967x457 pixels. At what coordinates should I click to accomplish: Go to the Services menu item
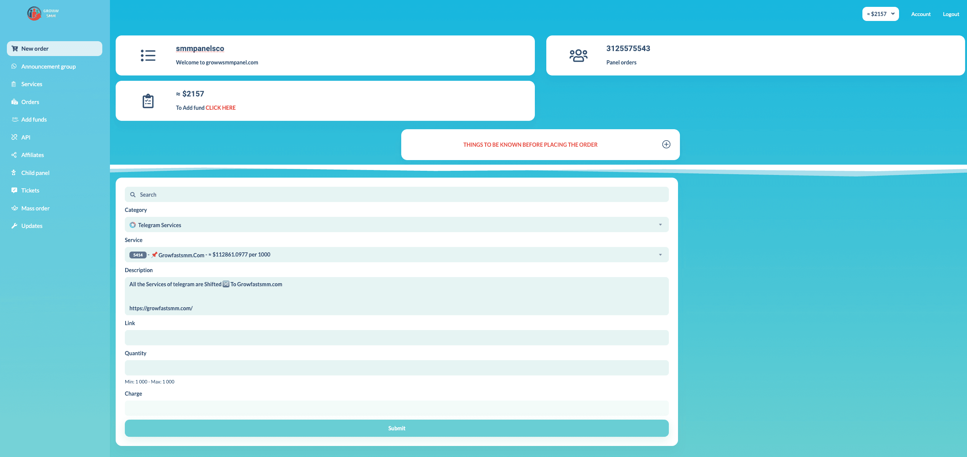point(32,84)
